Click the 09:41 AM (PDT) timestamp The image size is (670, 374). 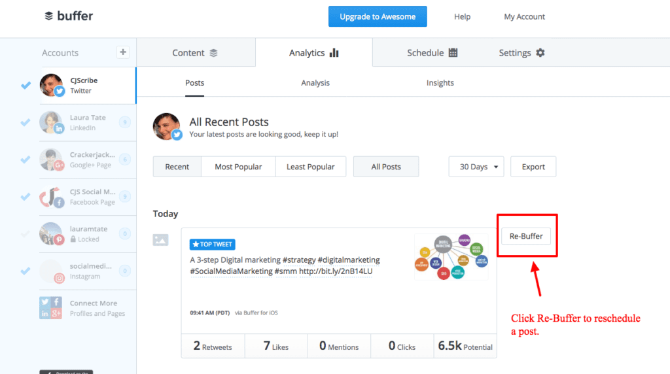[210, 313]
